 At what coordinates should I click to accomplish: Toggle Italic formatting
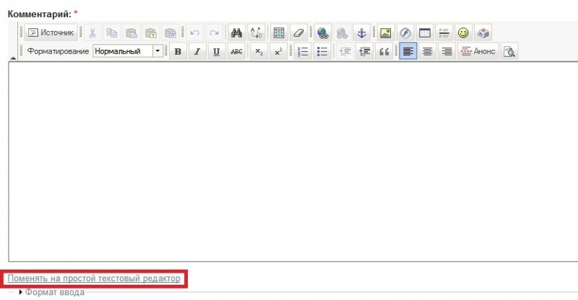click(x=197, y=51)
